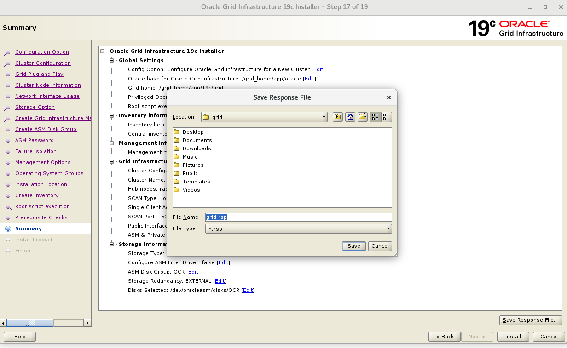567x348 pixels.
Task: Edit the Disks Selected setting
Action: pos(248,290)
